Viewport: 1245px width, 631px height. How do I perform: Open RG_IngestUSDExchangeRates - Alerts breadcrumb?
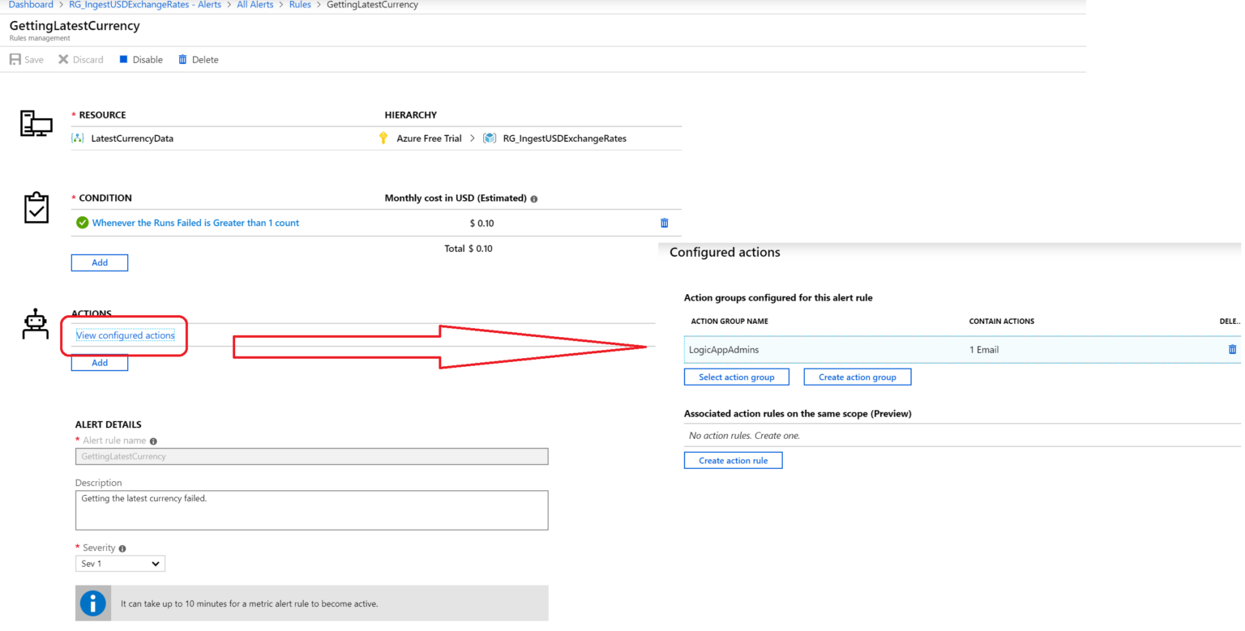(x=145, y=5)
